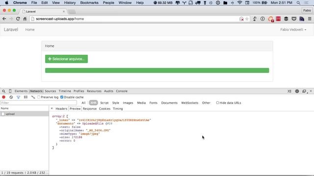Image resolution: width=314 pixels, height=176 pixels.
Task: Close the request details pane
Action: (x=52, y=109)
